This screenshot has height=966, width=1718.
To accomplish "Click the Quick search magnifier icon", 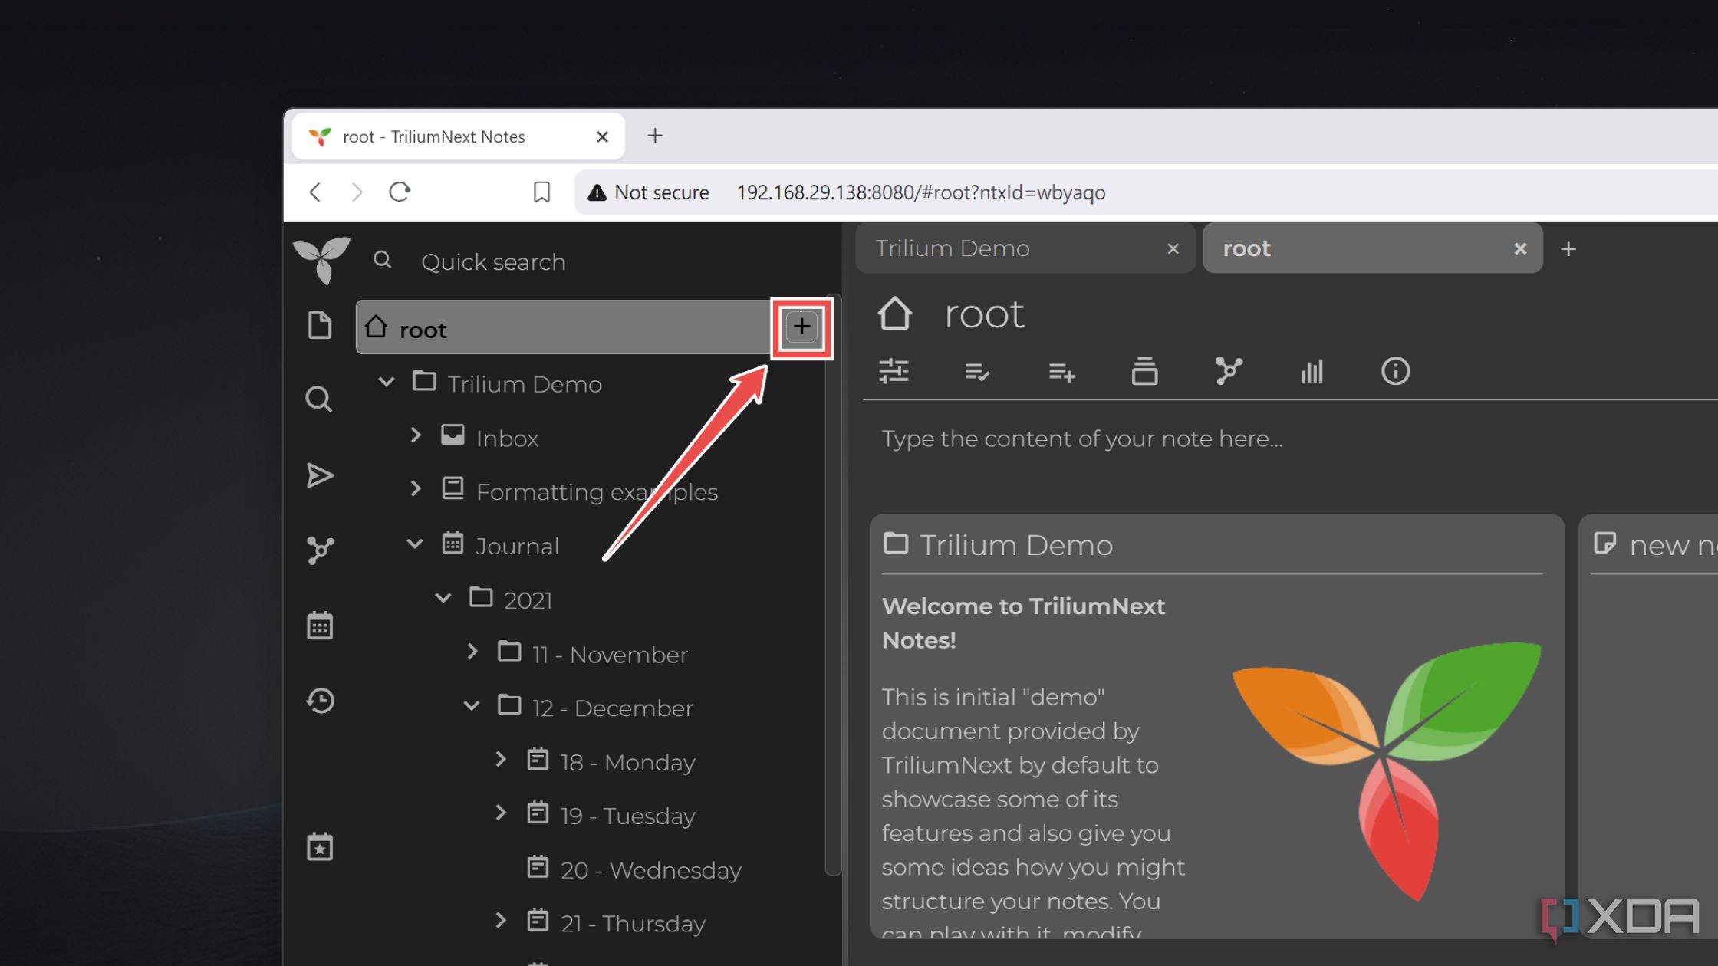I will point(382,261).
